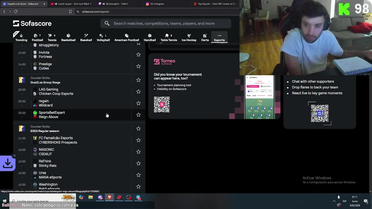
Task: Open Brave browser from the taskbar
Action: [x=110, y=197]
